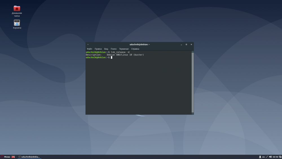Open the Справка help menu
Viewport: 282px width, 159px height.
point(135,49)
